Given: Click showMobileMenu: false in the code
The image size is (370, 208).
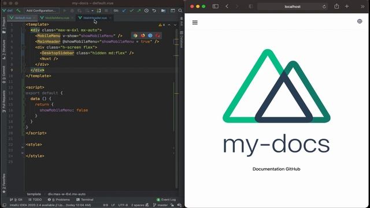Looking at the screenshot, I should click(64, 110).
